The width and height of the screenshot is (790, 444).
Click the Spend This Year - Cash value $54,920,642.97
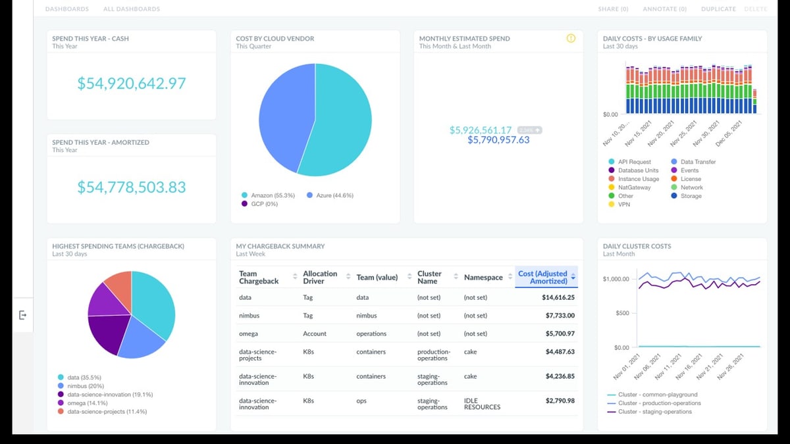click(x=132, y=84)
